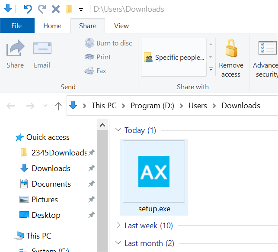Select the Last month (2) group header text

coord(149,243)
